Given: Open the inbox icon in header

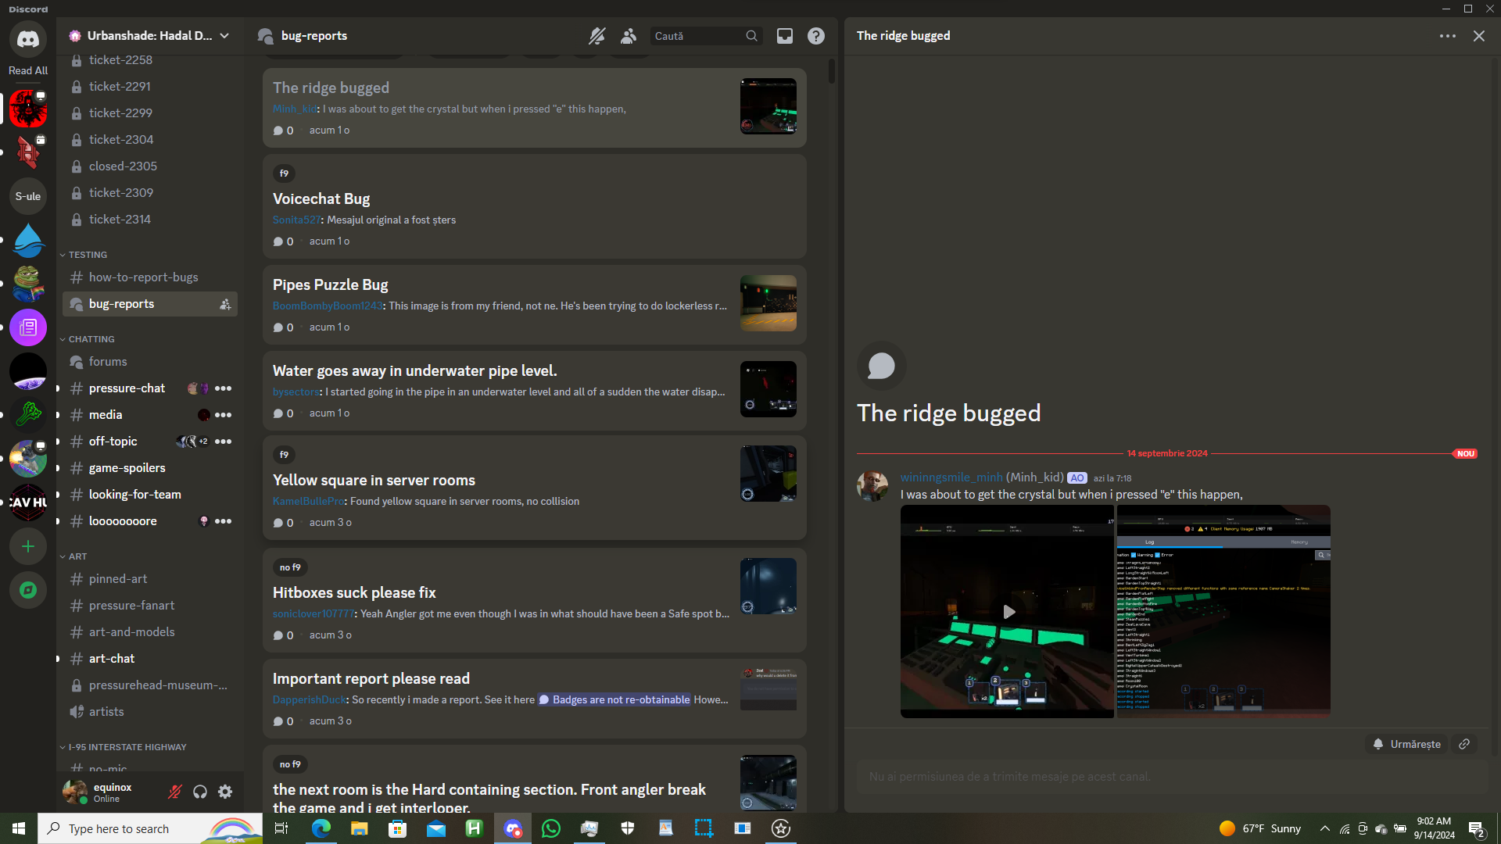Looking at the screenshot, I should point(784,36).
